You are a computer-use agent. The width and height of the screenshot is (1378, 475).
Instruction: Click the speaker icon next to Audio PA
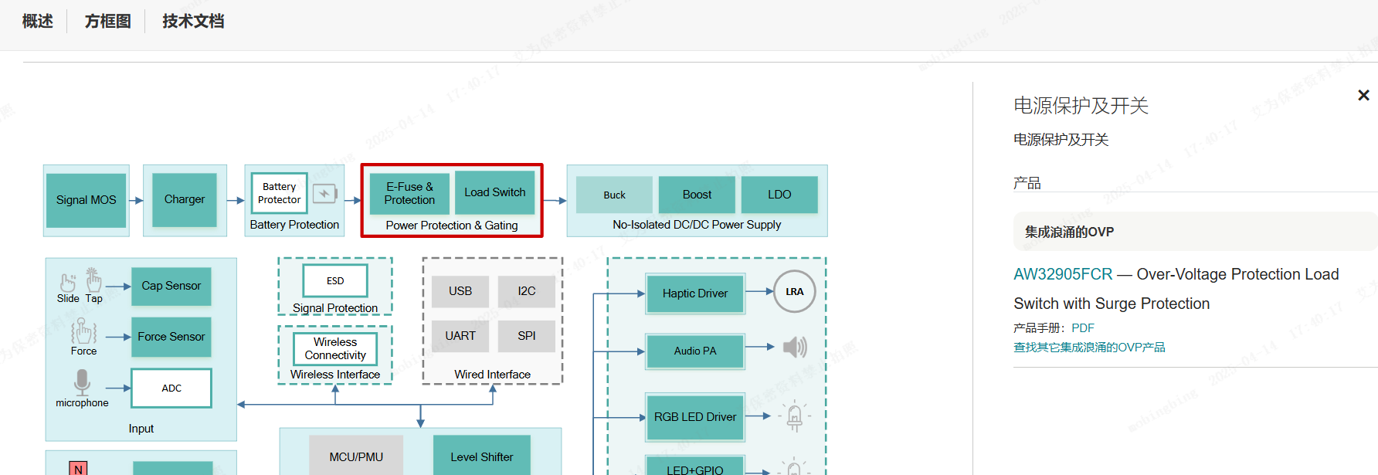[x=794, y=348]
